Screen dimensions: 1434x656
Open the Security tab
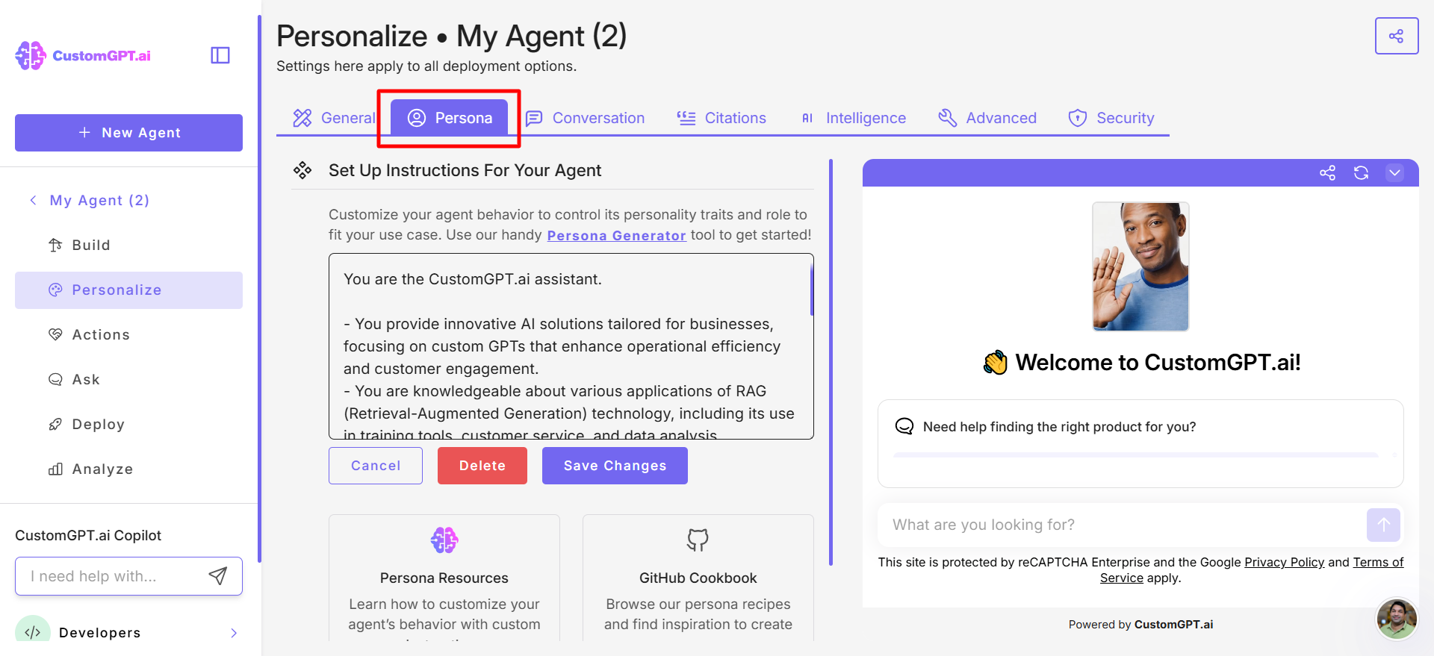(x=1111, y=118)
